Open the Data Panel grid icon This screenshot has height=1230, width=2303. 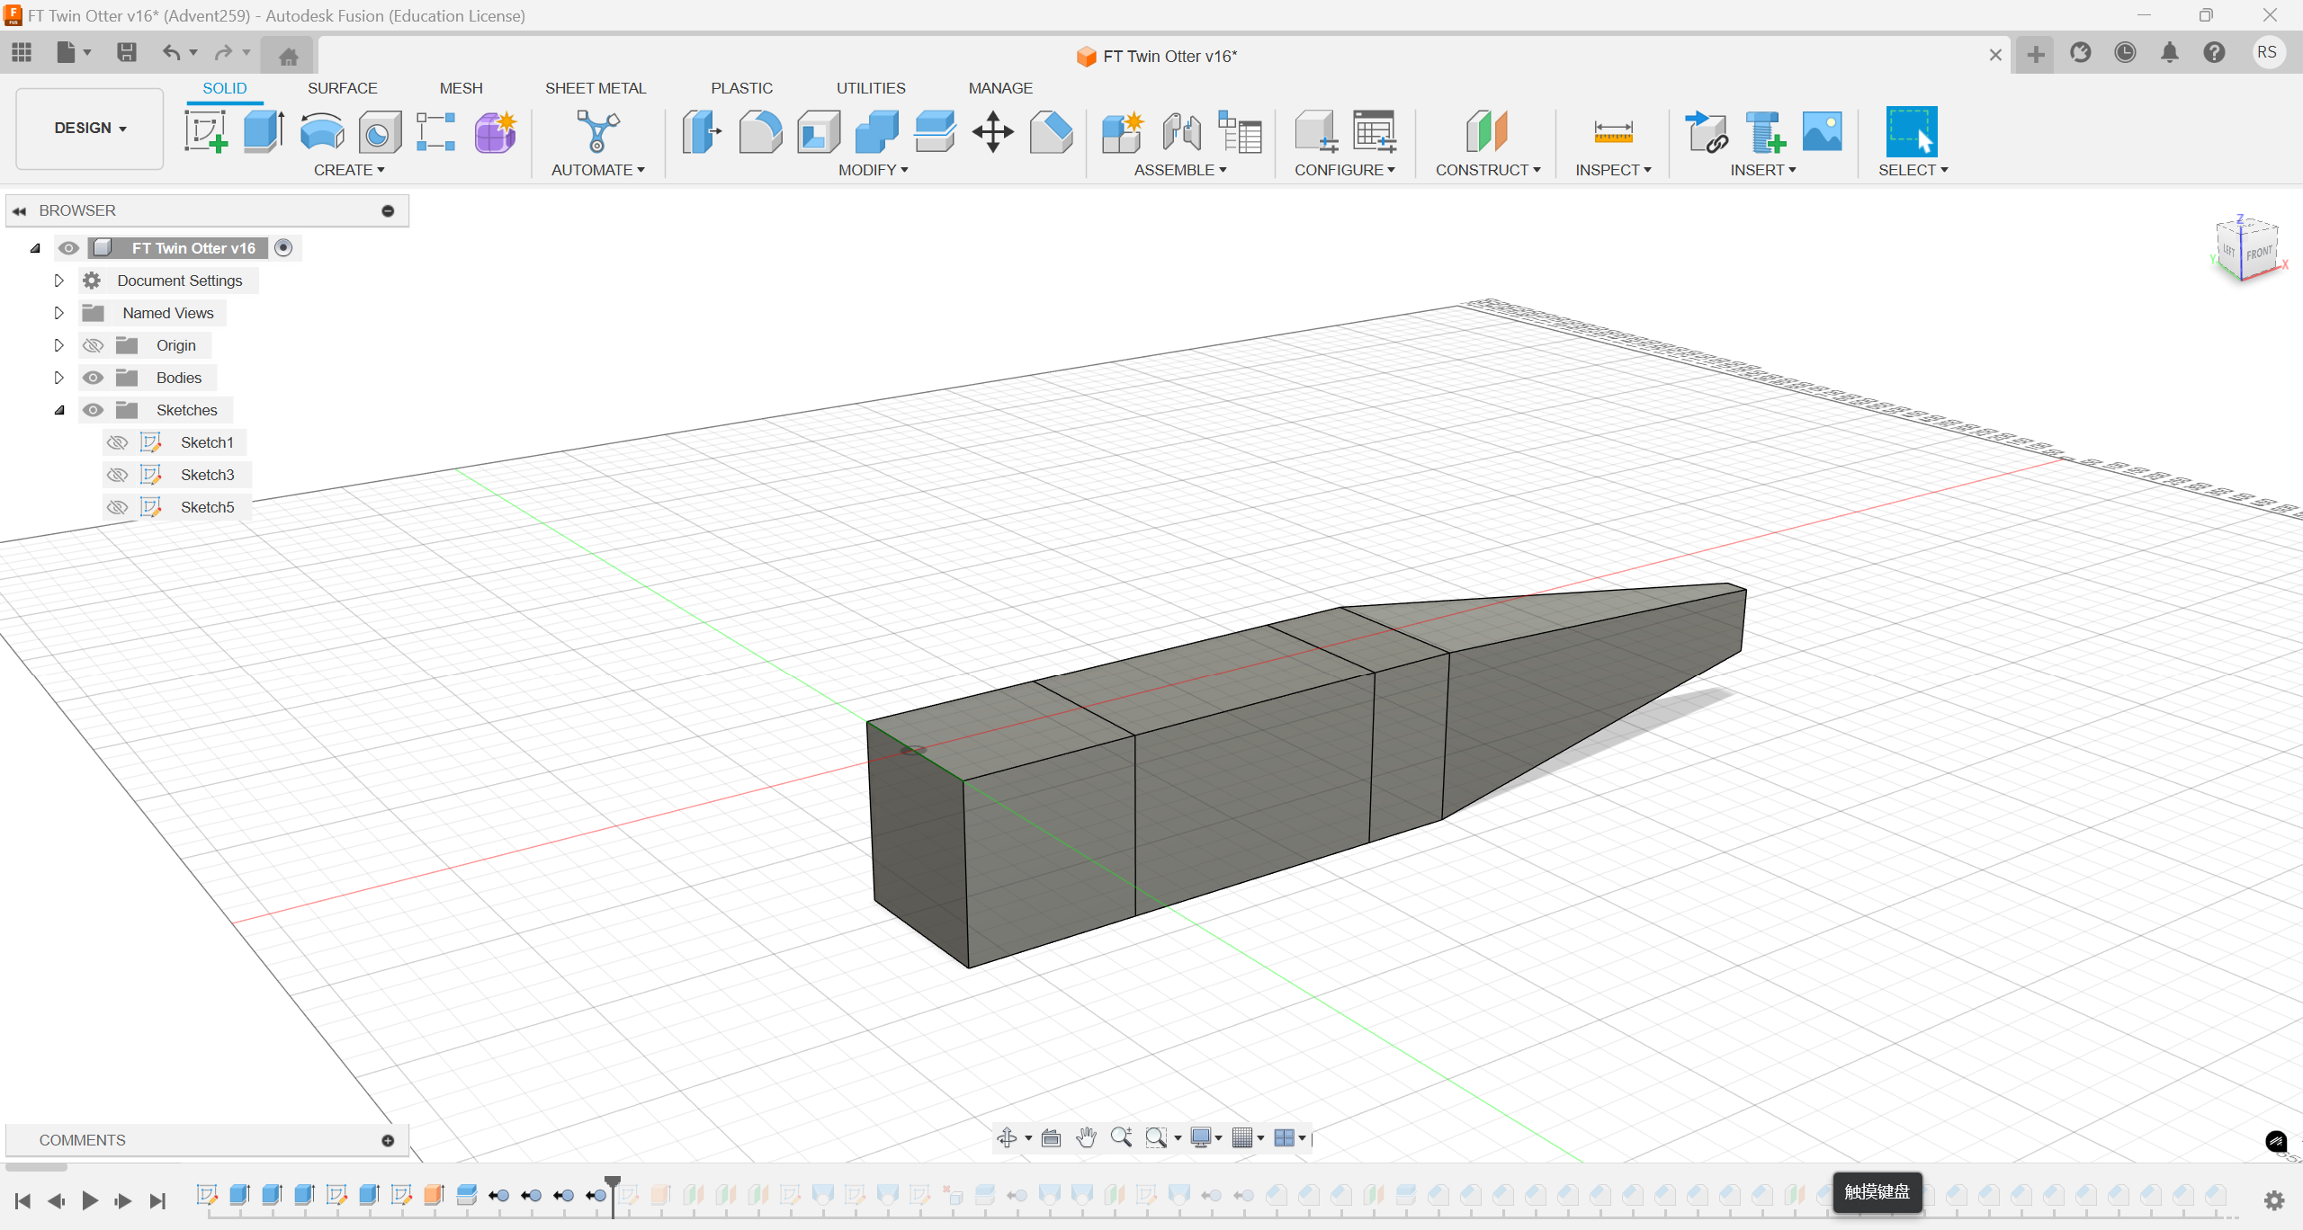(x=22, y=52)
